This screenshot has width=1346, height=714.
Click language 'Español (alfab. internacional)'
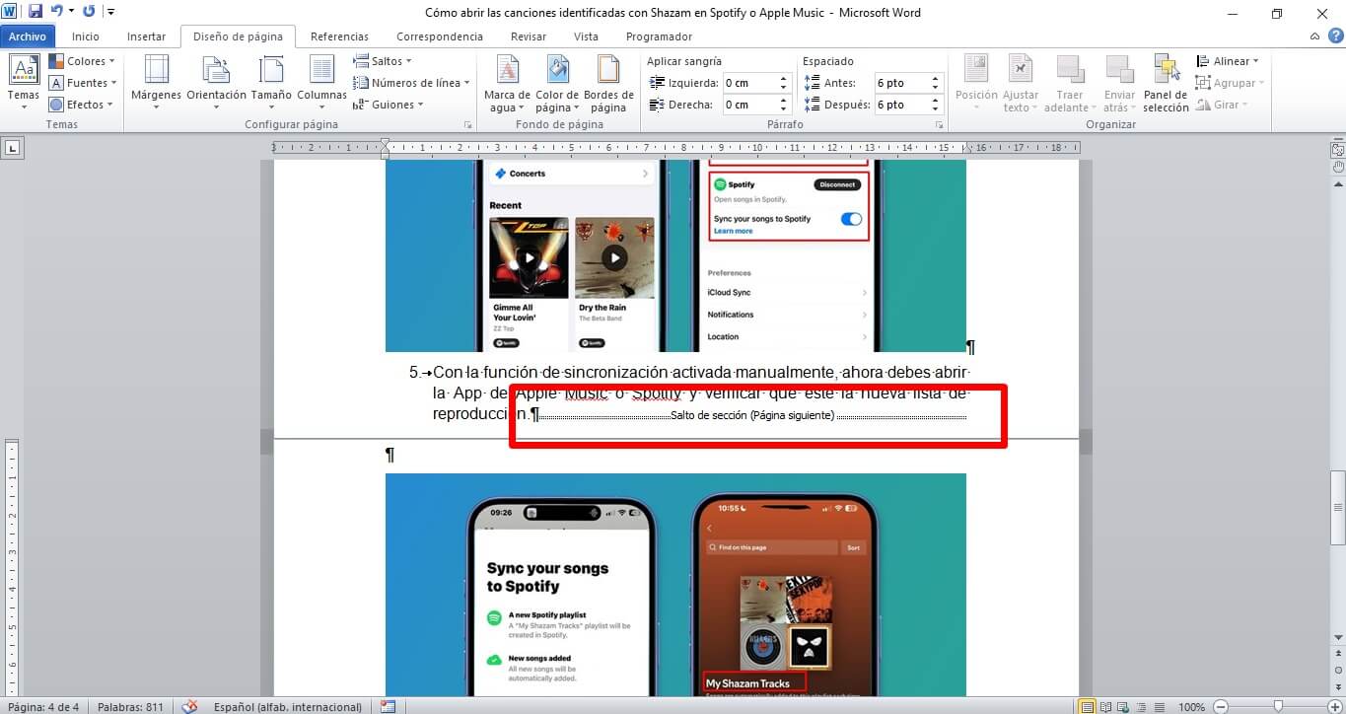[288, 707]
